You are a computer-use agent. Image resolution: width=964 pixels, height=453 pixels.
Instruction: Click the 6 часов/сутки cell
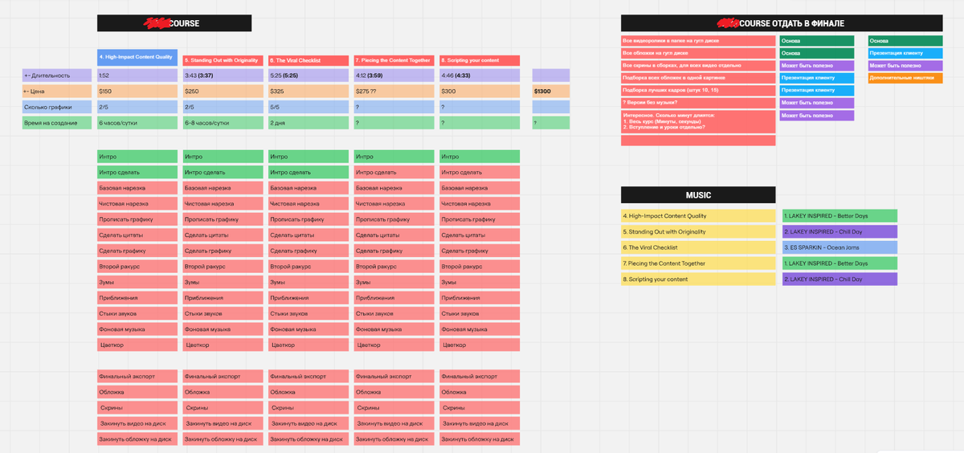(x=137, y=123)
